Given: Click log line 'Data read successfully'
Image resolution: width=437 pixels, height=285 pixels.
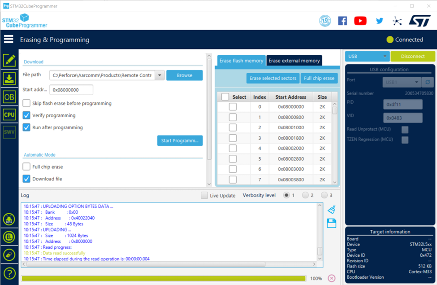Looking at the screenshot, I should pos(64,253).
